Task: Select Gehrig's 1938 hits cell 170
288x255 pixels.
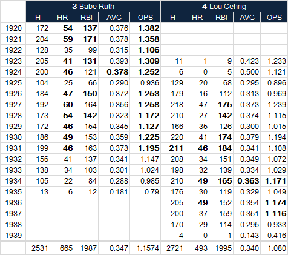Action: pyautogui.click(x=172, y=225)
